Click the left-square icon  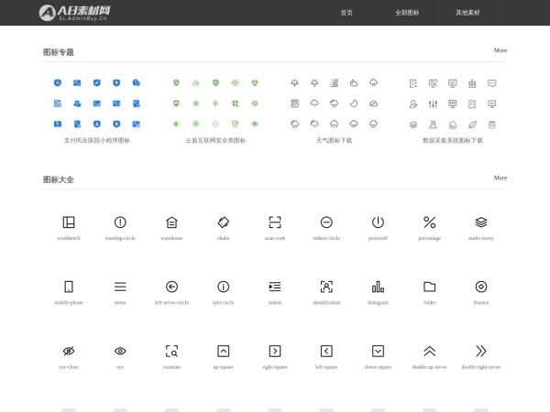326,351
